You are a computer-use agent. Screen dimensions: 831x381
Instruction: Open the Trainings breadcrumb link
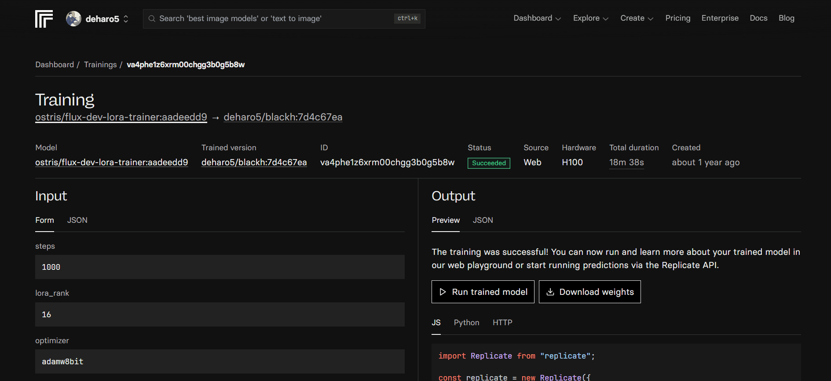pos(100,65)
